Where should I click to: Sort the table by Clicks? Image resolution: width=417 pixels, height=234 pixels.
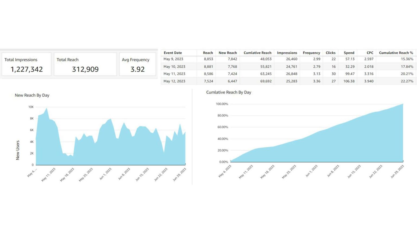click(x=330, y=53)
